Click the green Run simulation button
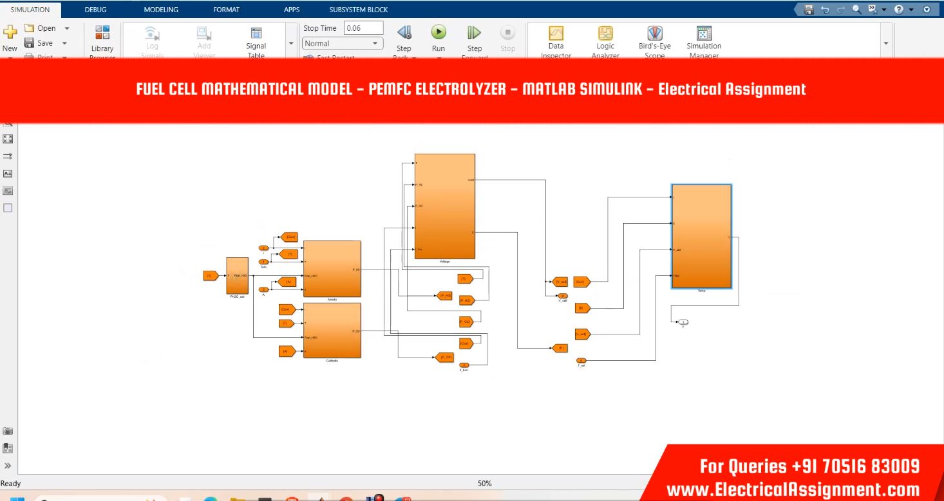Viewport: 944px width, 501px height. click(438, 32)
